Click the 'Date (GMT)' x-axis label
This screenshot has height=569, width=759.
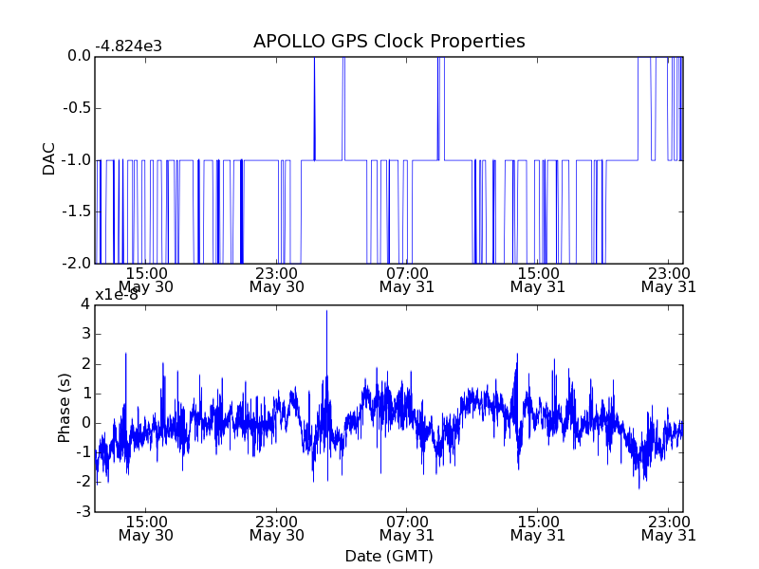(x=389, y=556)
